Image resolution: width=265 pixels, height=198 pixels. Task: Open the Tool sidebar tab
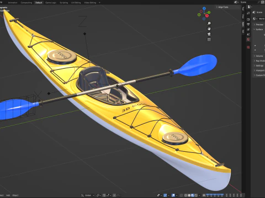tap(243, 9)
